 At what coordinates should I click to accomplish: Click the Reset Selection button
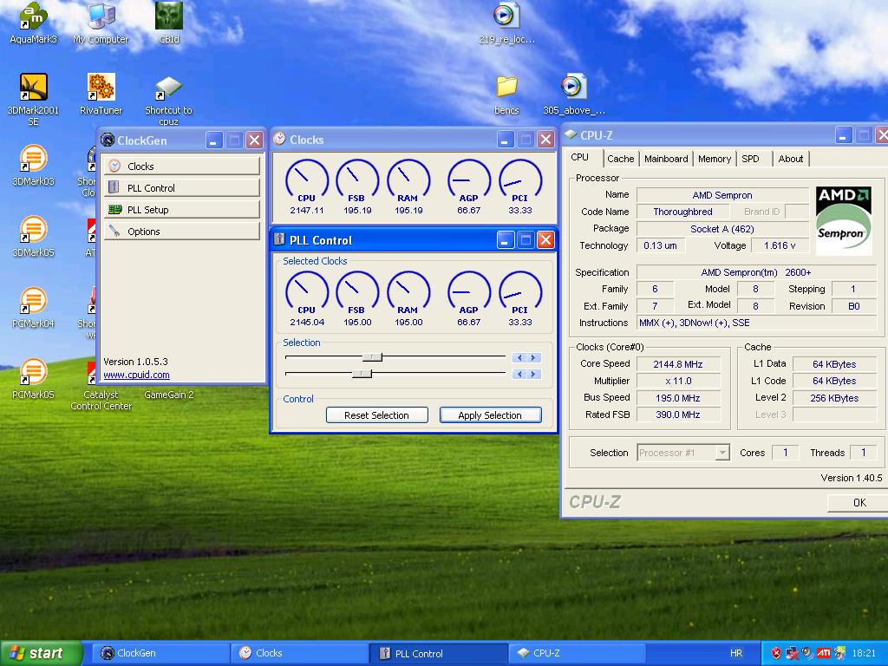click(x=376, y=415)
